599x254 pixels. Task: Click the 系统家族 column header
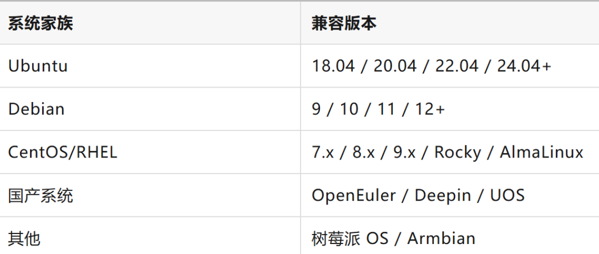pyautogui.click(x=40, y=23)
